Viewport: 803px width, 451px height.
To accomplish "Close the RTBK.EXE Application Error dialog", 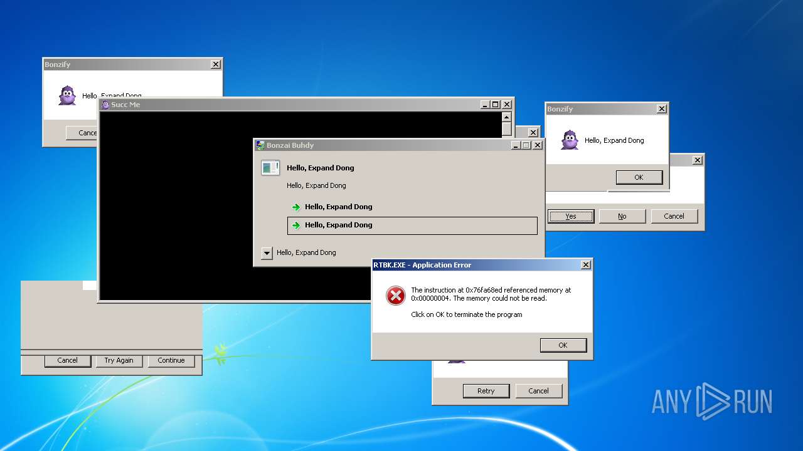I will (x=585, y=265).
